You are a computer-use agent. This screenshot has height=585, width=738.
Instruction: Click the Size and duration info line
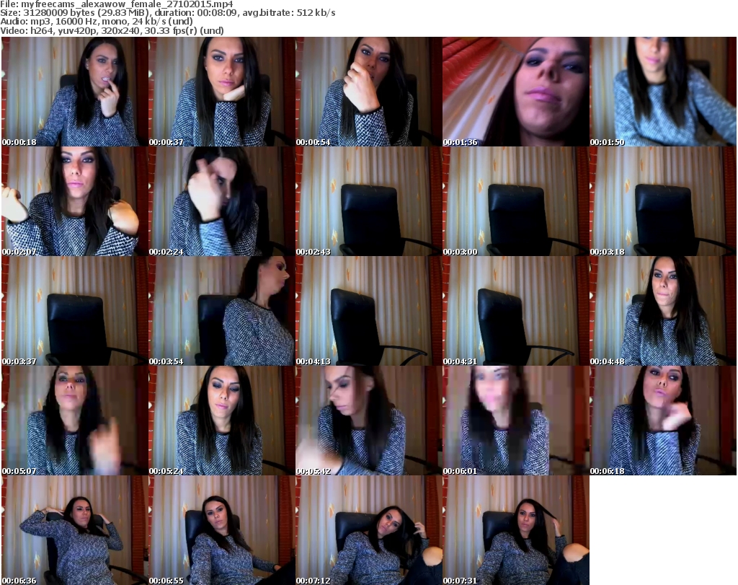(x=168, y=13)
